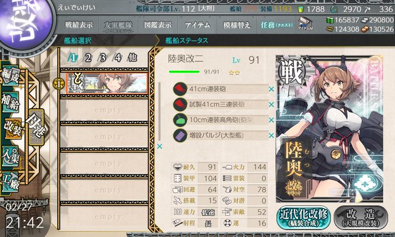Start 近代化改修 modernization button
This screenshot has width=395, height=237.
pyautogui.click(x=304, y=218)
